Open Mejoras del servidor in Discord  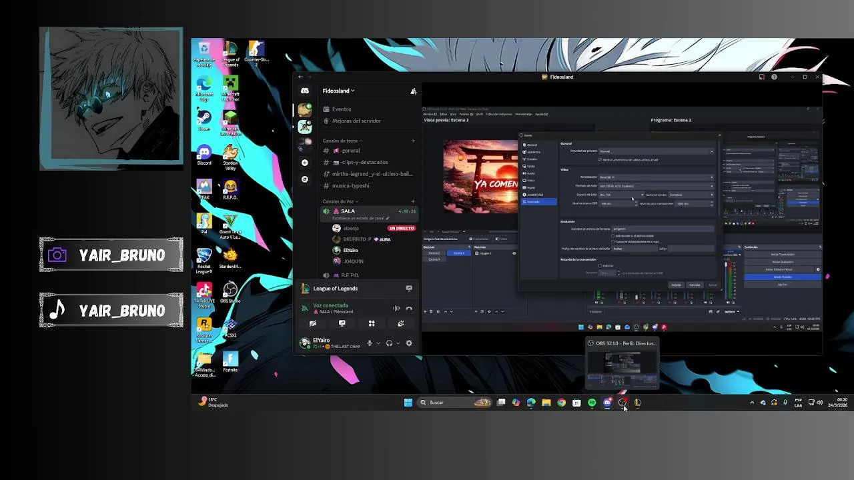click(x=356, y=121)
